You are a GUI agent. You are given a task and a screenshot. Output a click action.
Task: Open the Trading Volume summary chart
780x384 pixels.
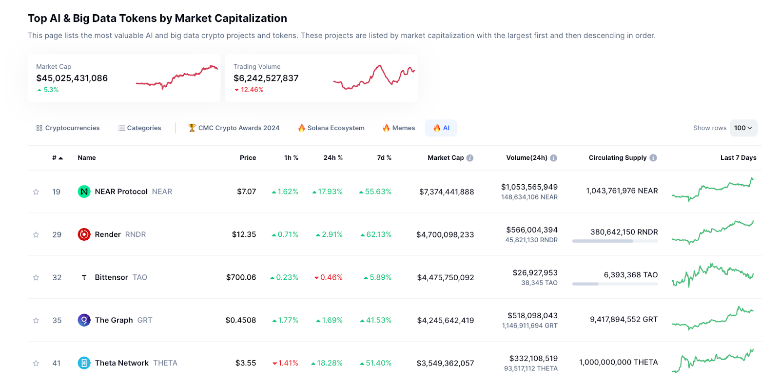coord(374,77)
